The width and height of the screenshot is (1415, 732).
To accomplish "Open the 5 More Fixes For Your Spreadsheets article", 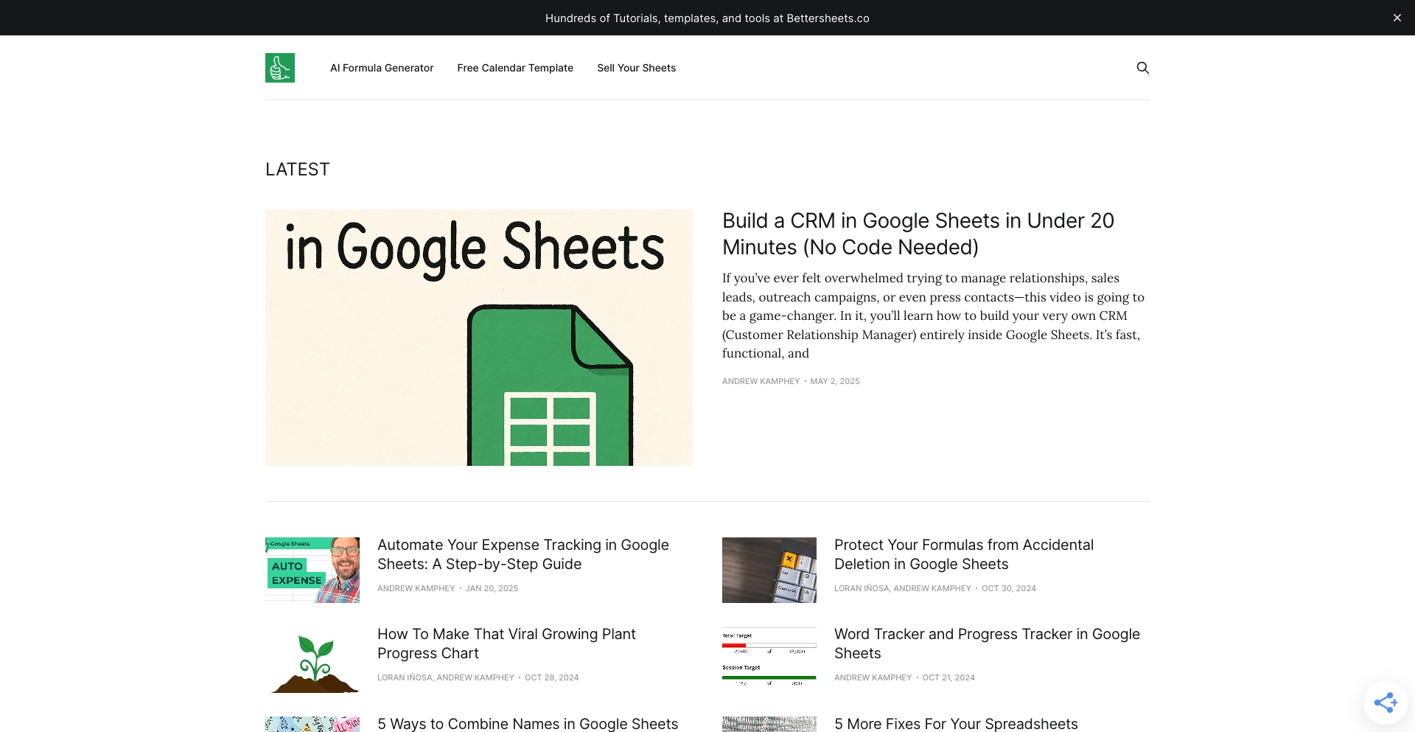I will [x=956, y=724].
